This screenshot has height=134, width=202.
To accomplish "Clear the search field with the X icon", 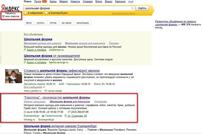I will tap(132, 8).
